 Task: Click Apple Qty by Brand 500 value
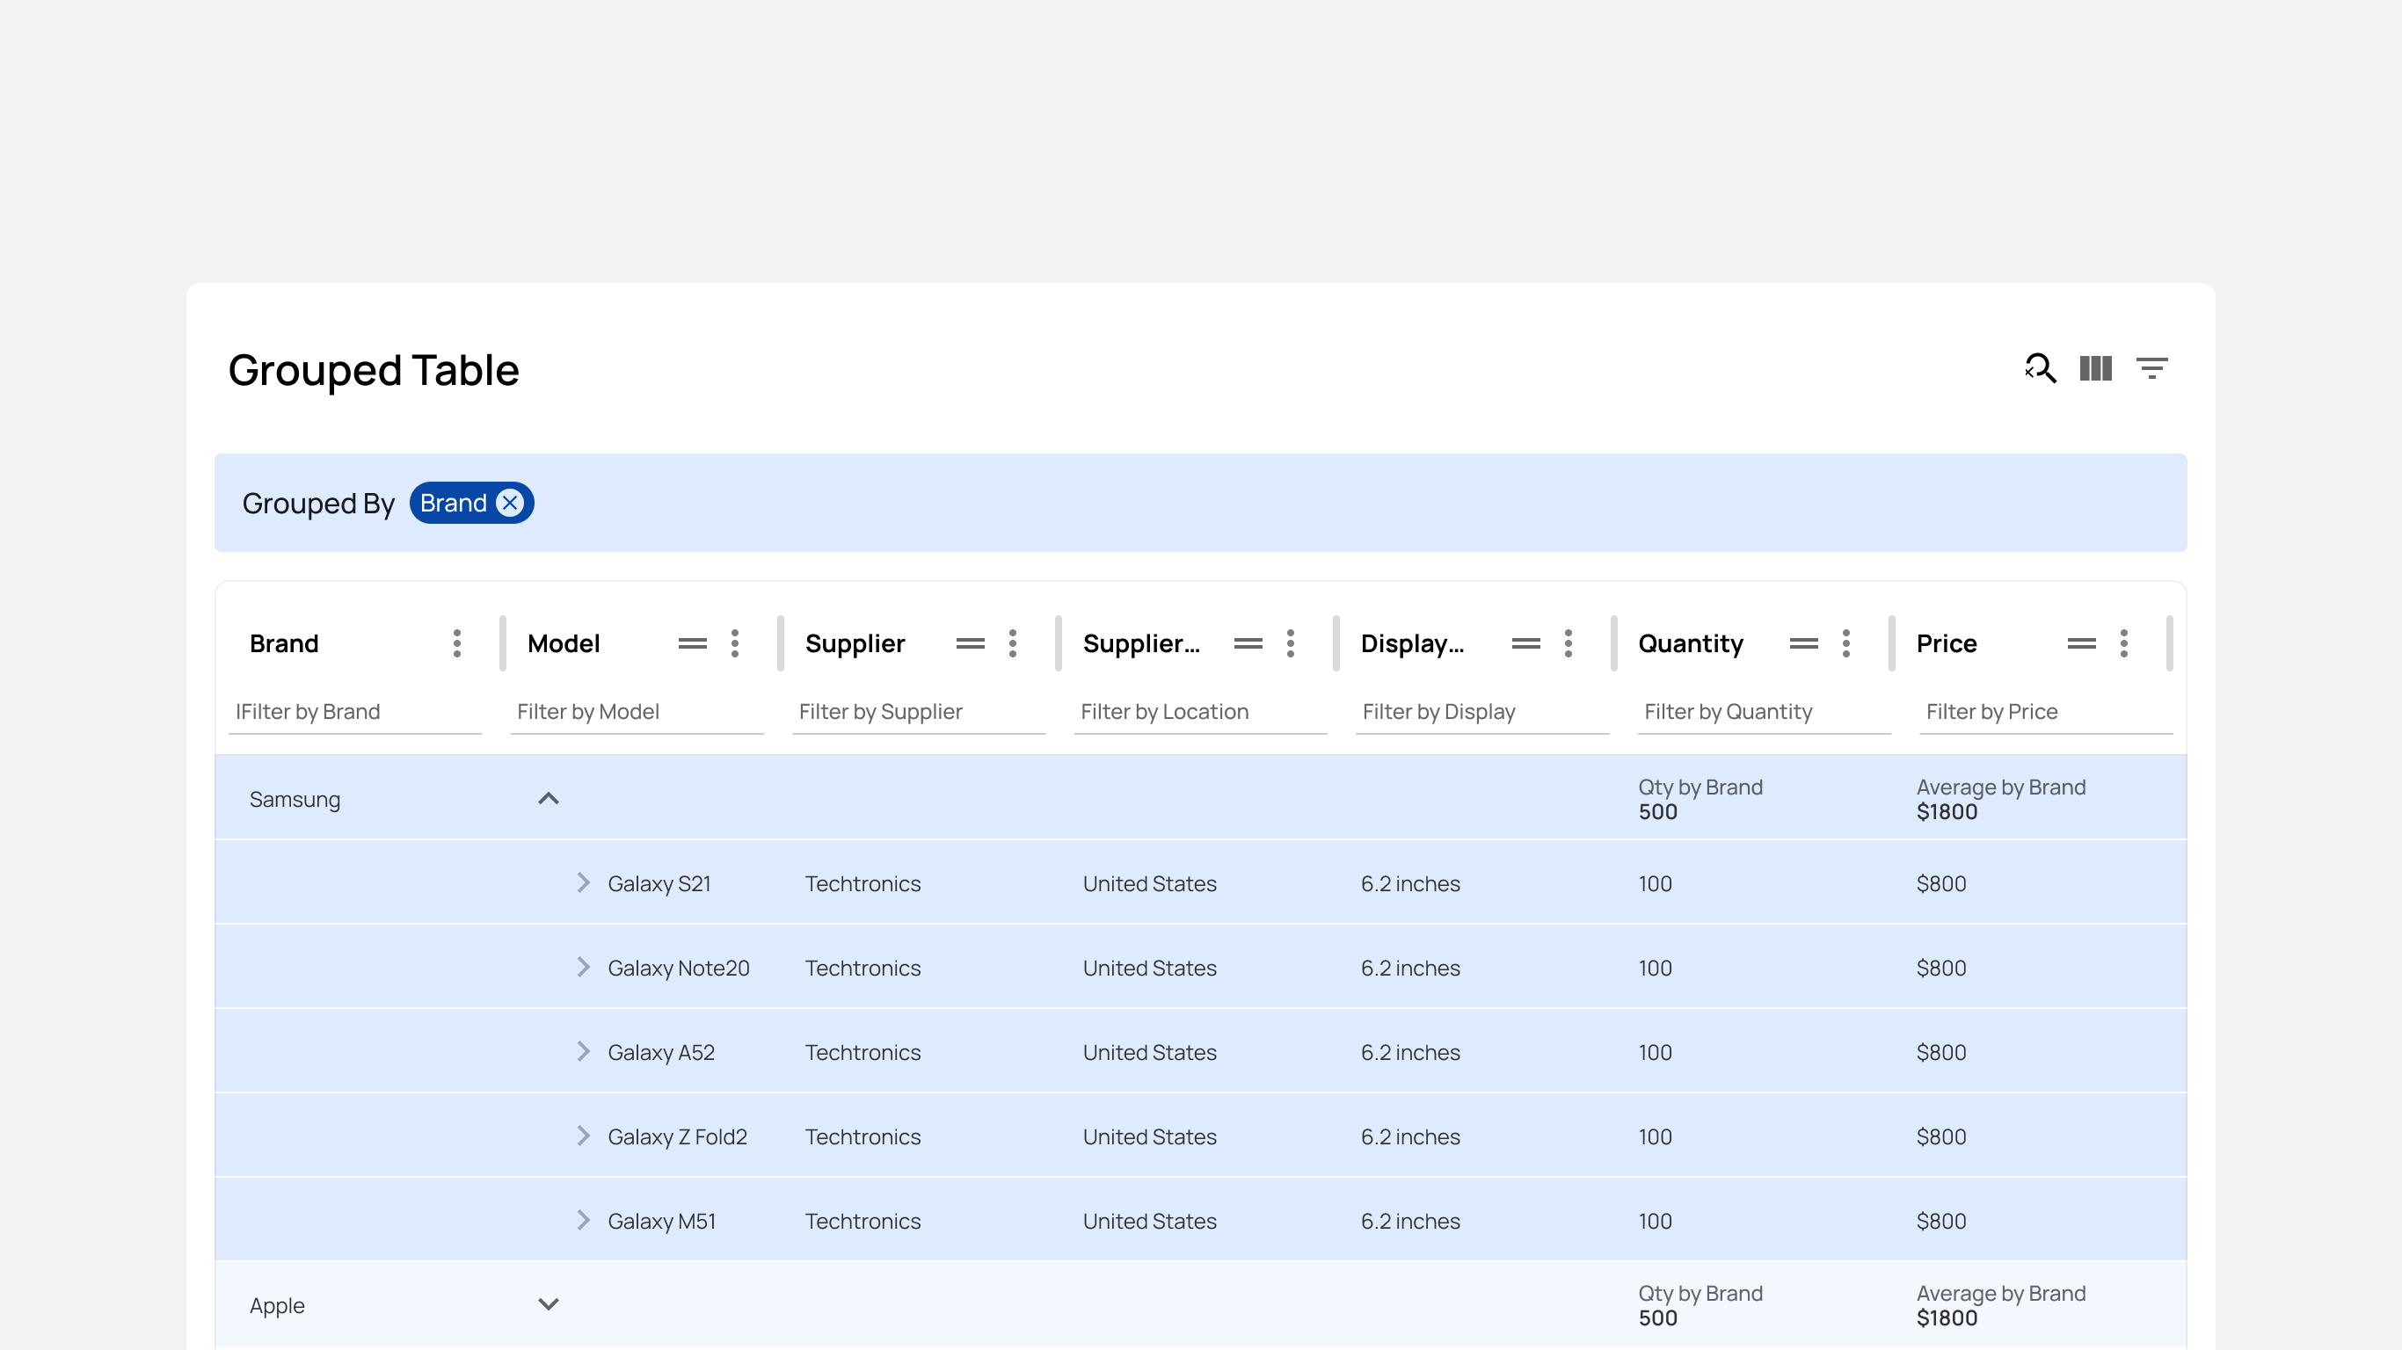coord(1658,1317)
